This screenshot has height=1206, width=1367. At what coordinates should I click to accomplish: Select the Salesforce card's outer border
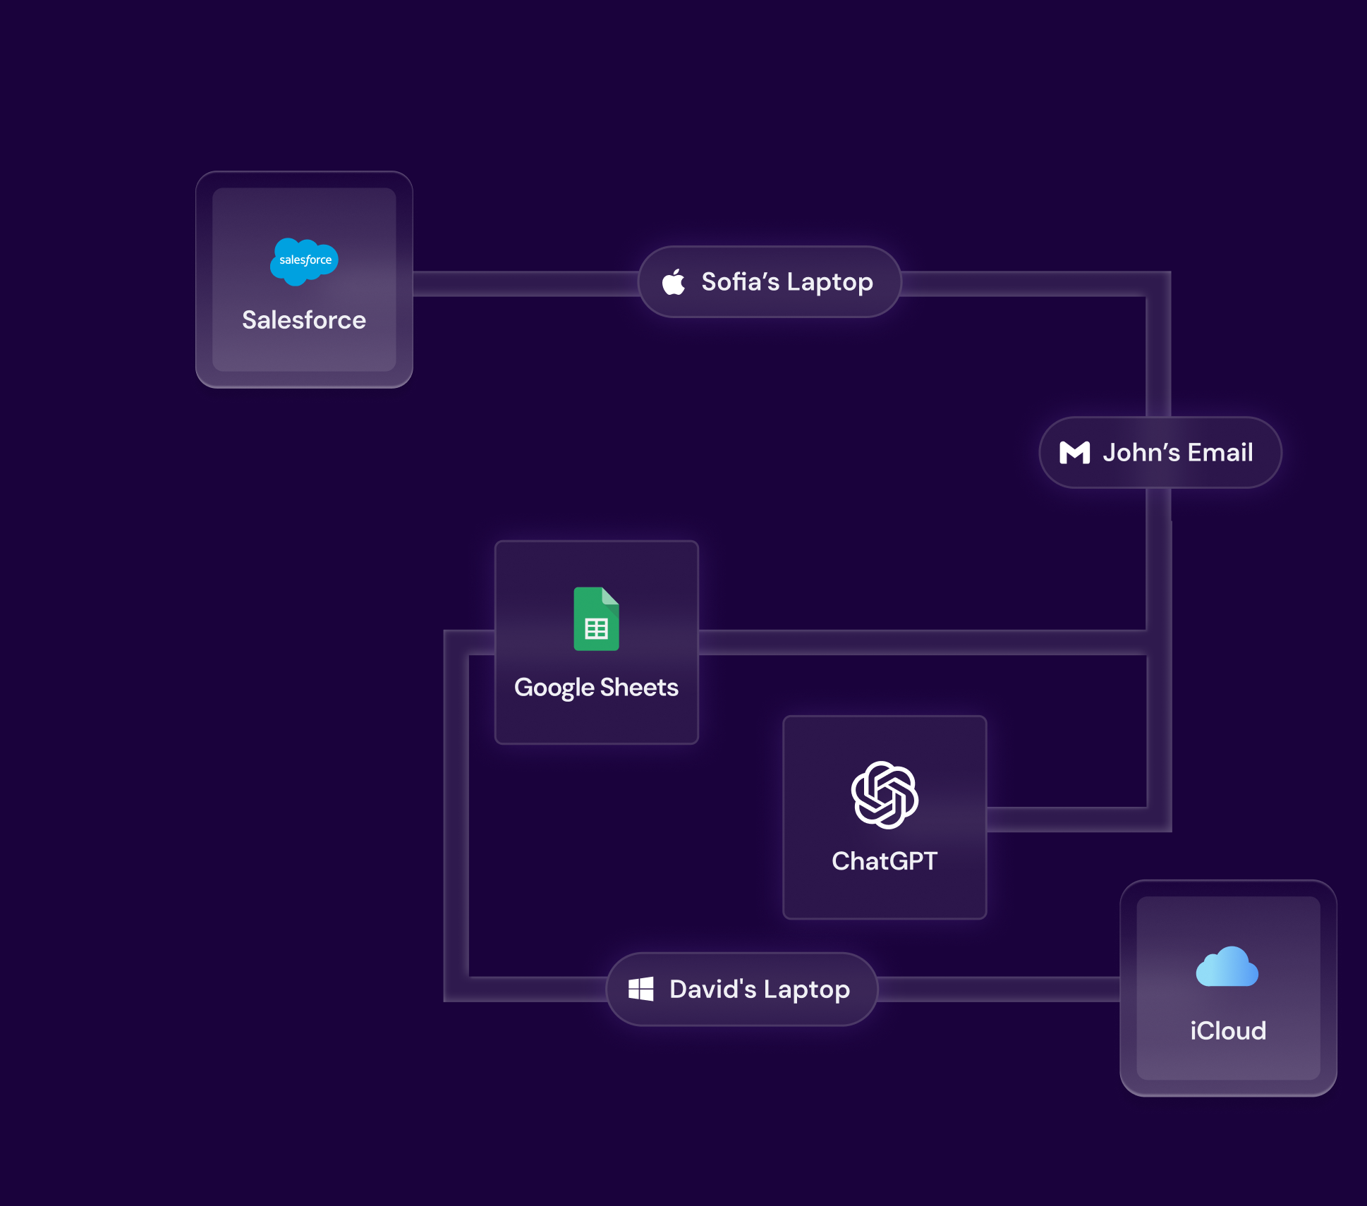(204, 279)
